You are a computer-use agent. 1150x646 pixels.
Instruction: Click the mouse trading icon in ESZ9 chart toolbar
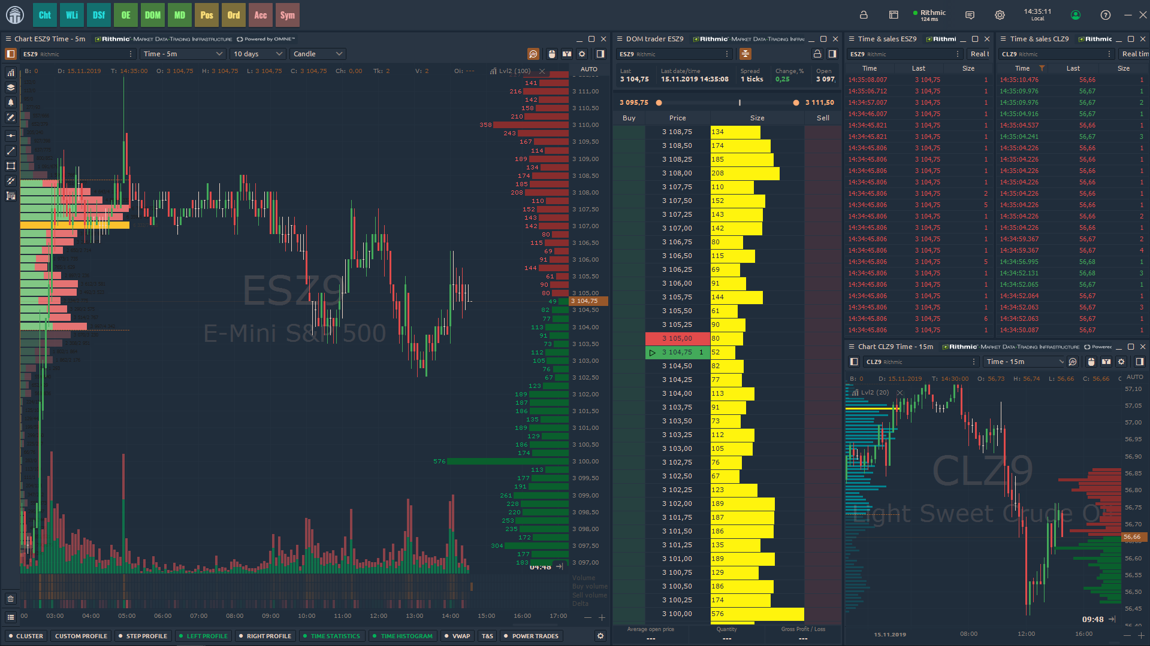point(552,54)
